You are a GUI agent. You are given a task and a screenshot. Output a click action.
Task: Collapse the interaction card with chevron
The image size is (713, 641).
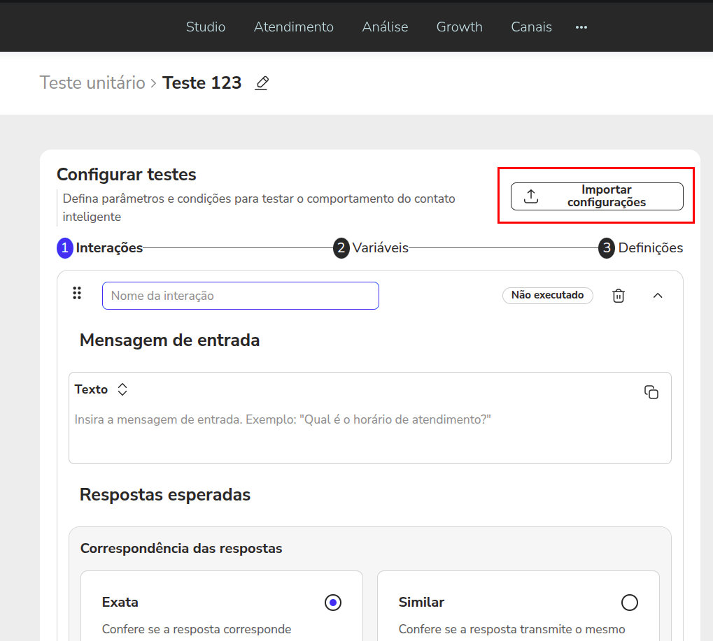point(658,296)
